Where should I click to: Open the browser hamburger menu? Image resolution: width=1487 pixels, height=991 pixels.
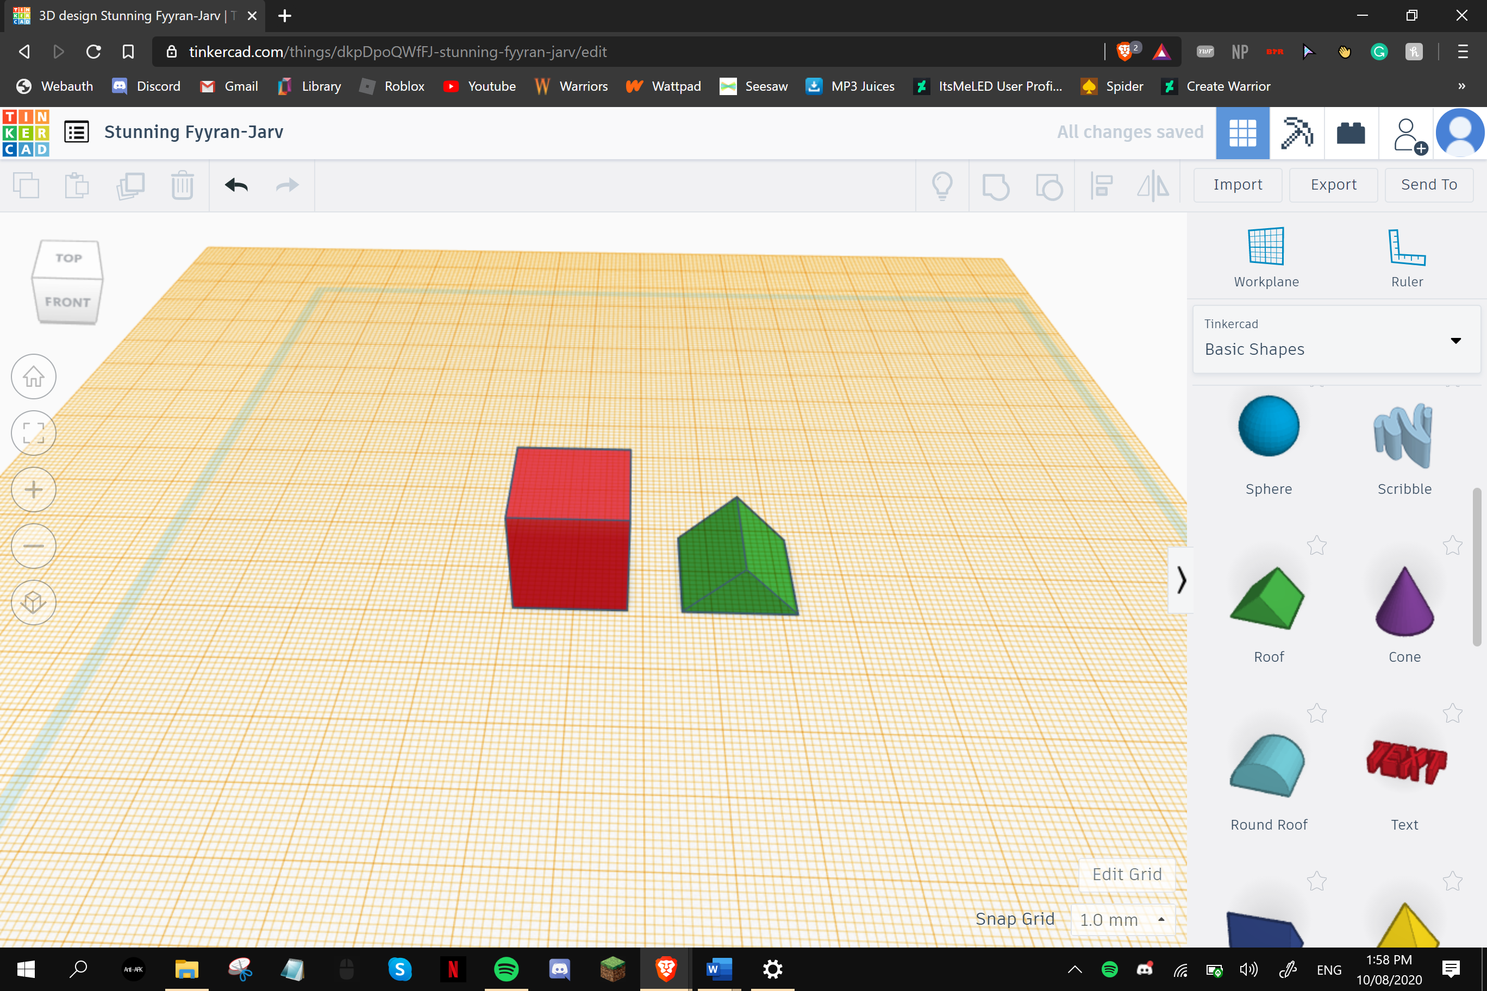[1463, 52]
